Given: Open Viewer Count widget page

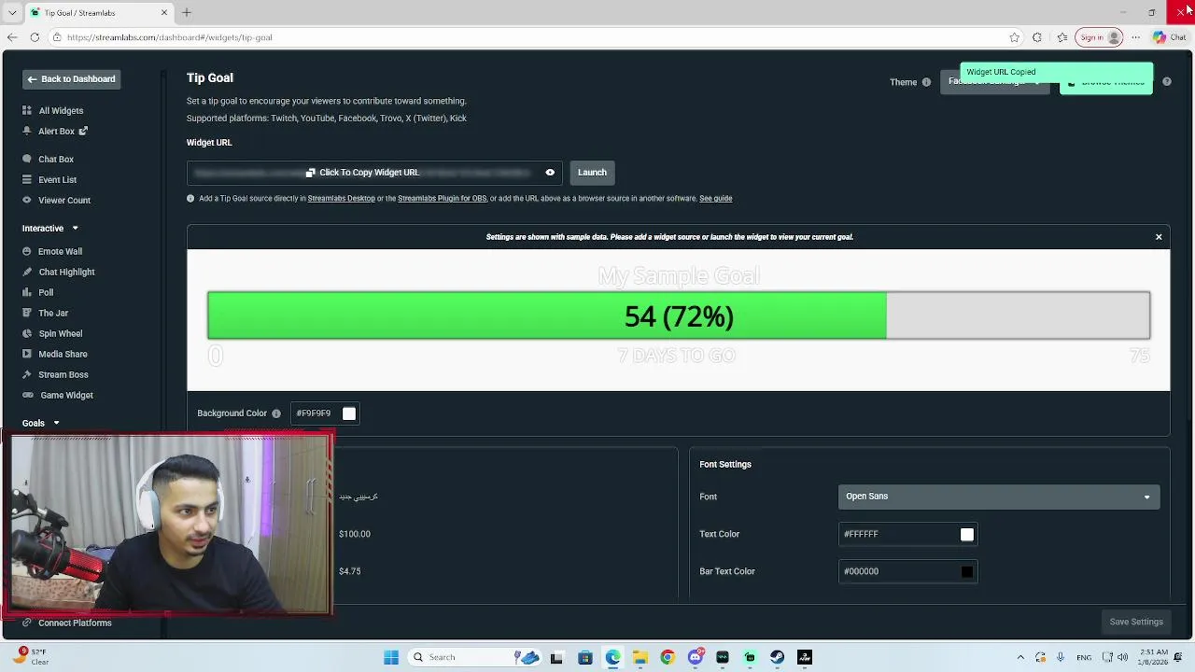Looking at the screenshot, I should click(x=64, y=201).
